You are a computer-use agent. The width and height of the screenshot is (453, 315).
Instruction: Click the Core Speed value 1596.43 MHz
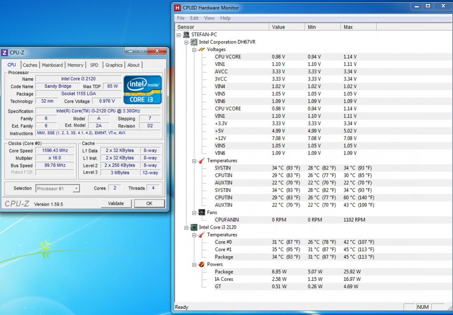[x=55, y=150]
